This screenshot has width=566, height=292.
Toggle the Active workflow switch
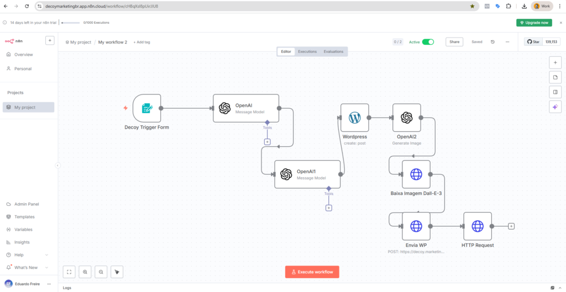pyautogui.click(x=428, y=42)
